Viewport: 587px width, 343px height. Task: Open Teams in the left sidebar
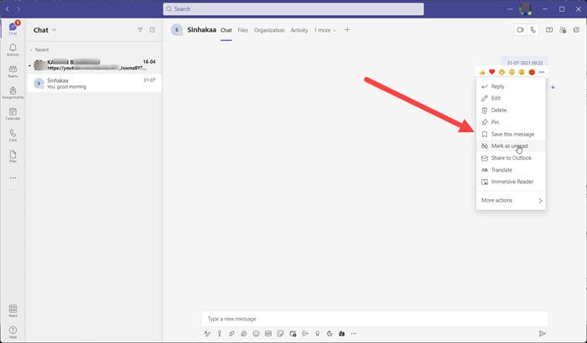pos(13,71)
